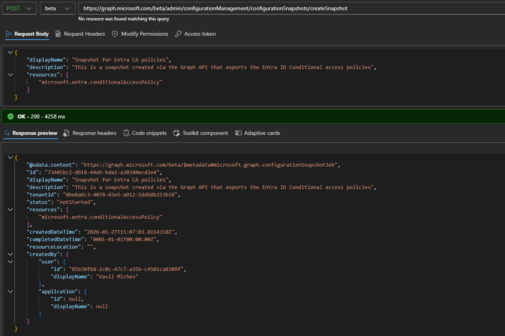The width and height of the screenshot is (505, 336).
Task: Click the green OK status check icon
Action: (11, 117)
